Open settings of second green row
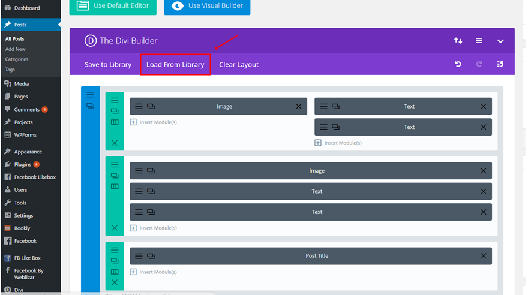The image size is (528, 295). [x=115, y=164]
